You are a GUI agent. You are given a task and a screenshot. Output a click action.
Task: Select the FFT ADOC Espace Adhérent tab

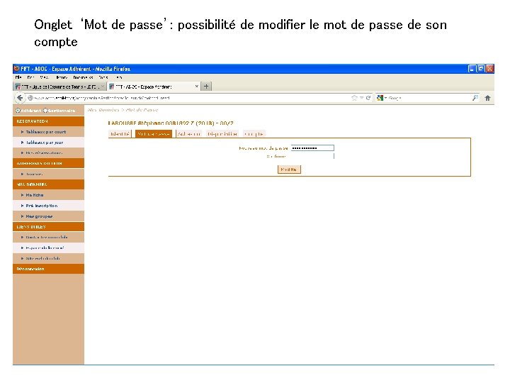(154, 87)
